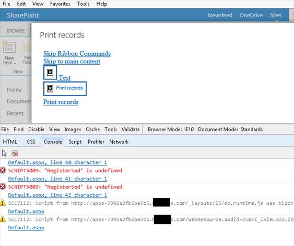This screenshot has height=246, width=294.
Task: Select the Console tab
Action: point(53,142)
